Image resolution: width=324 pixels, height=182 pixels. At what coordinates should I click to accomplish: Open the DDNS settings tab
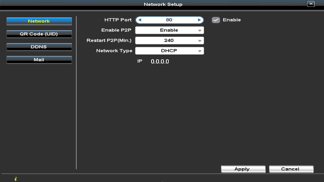(39, 47)
